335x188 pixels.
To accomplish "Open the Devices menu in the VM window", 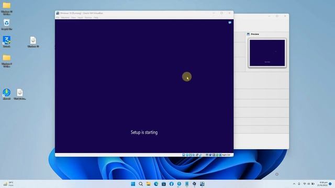I will click(88, 17).
